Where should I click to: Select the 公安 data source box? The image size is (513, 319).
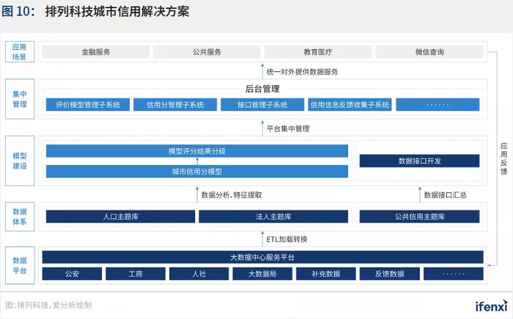coord(72,274)
